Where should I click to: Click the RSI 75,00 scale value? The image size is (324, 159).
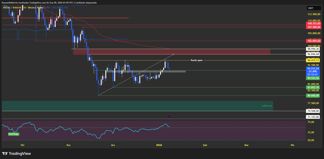point(311,122)
